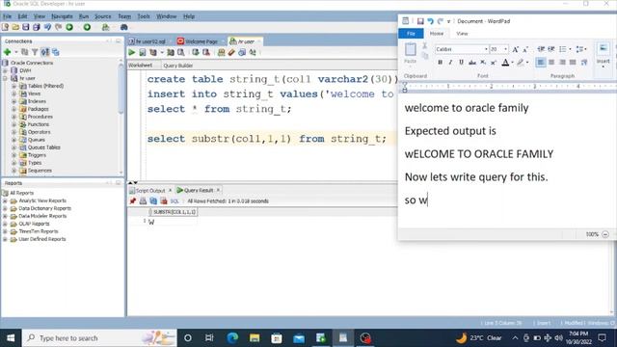This screenshot has height=347, width=617.
Task: Toggle Align left in WordPad paragraph group
Action: pos(541,62)
